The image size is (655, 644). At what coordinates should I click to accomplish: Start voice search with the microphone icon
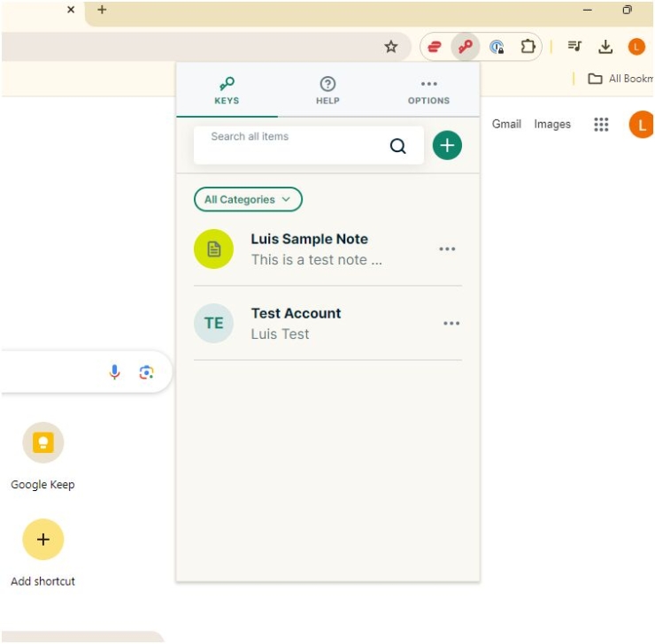coord(114,372)
